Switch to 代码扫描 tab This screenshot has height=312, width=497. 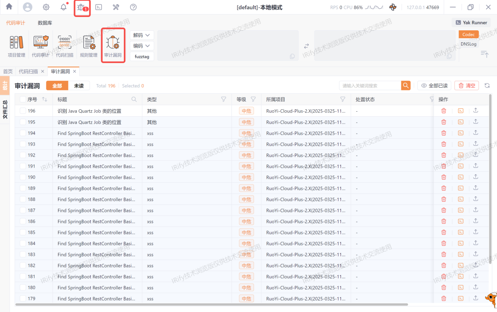[28, 72]
